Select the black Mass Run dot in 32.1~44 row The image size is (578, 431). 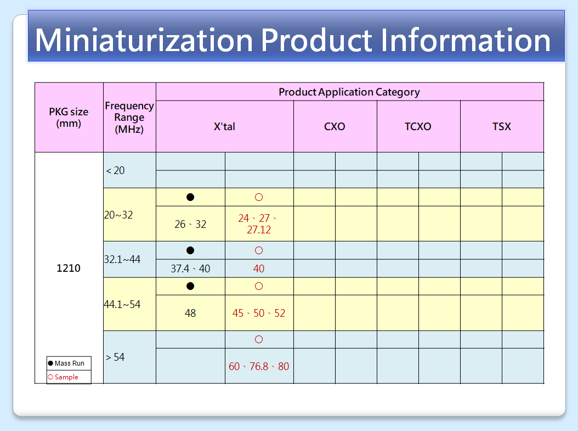point(190,250)
